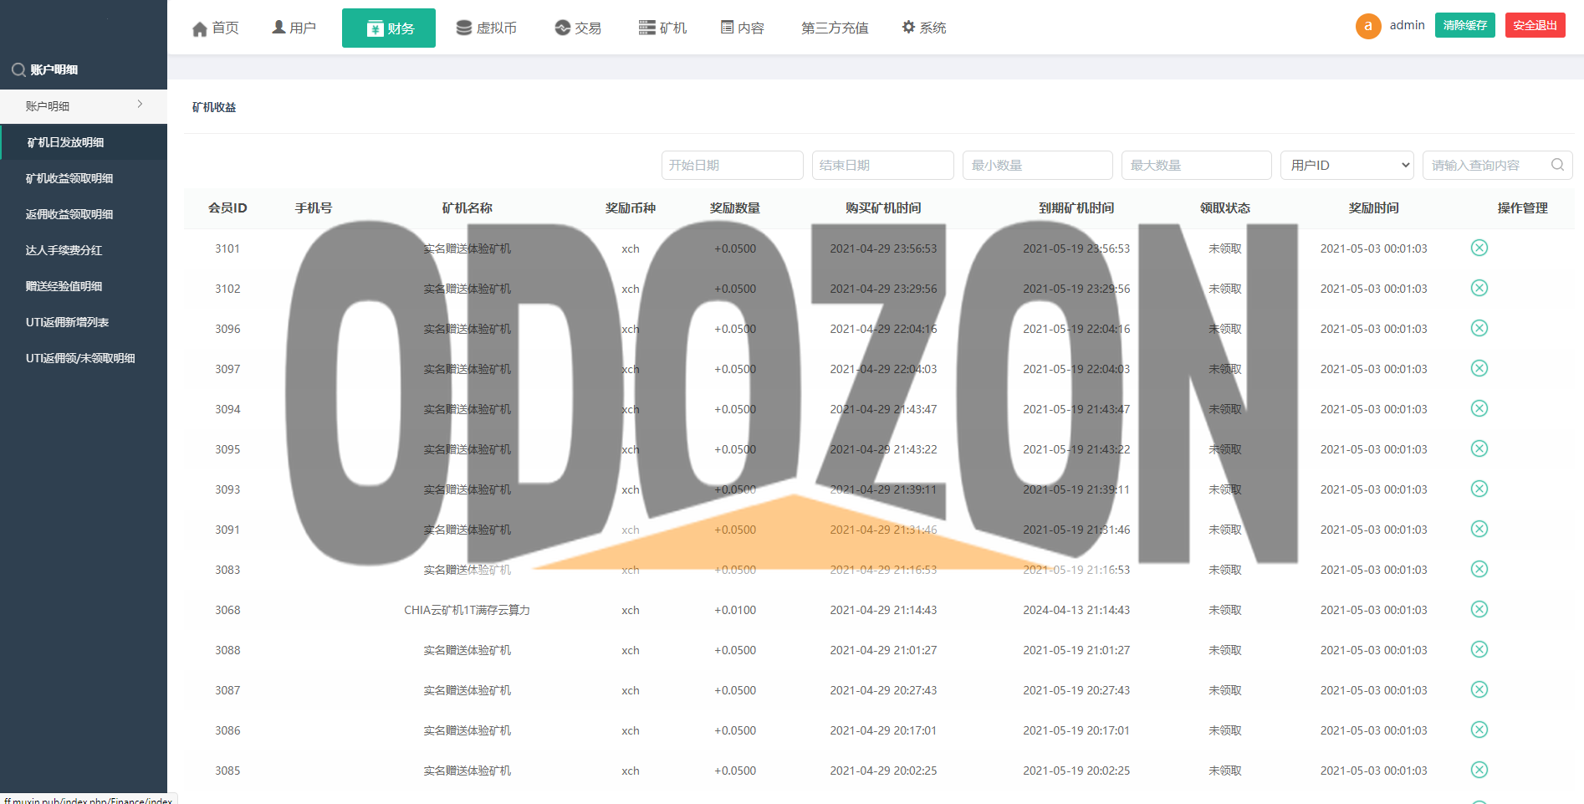Click the 会员ID column header
Image resolution: width=1584 pixels, height=804 pixels.
[227, 207]
